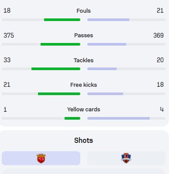This screenshot has height=174, width=172.
Task: Click the green Free kicks bar
Action: point(59,94)
